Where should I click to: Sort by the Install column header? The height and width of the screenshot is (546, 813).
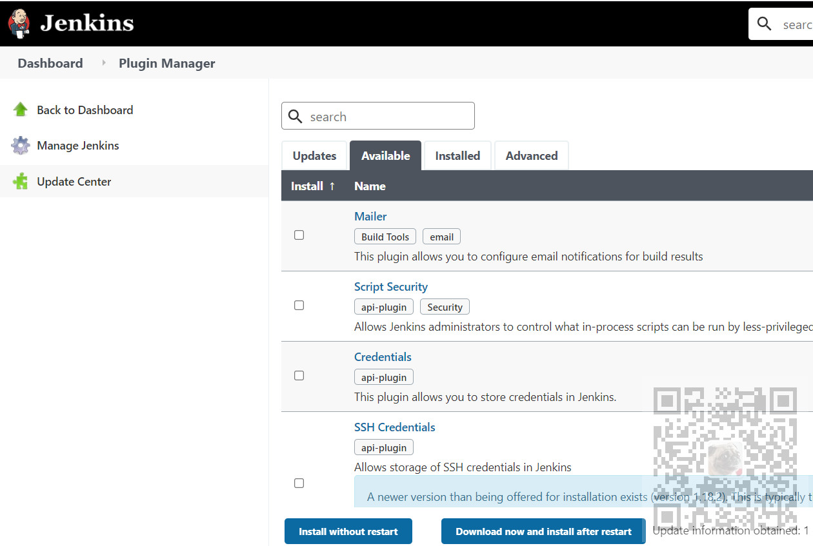tap(313, 186)
